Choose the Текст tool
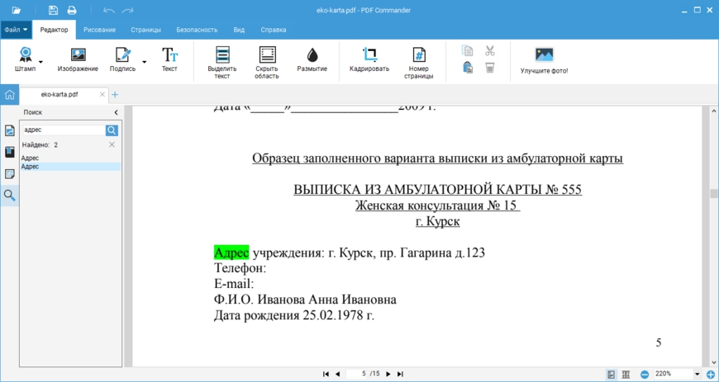 point(169,59)
